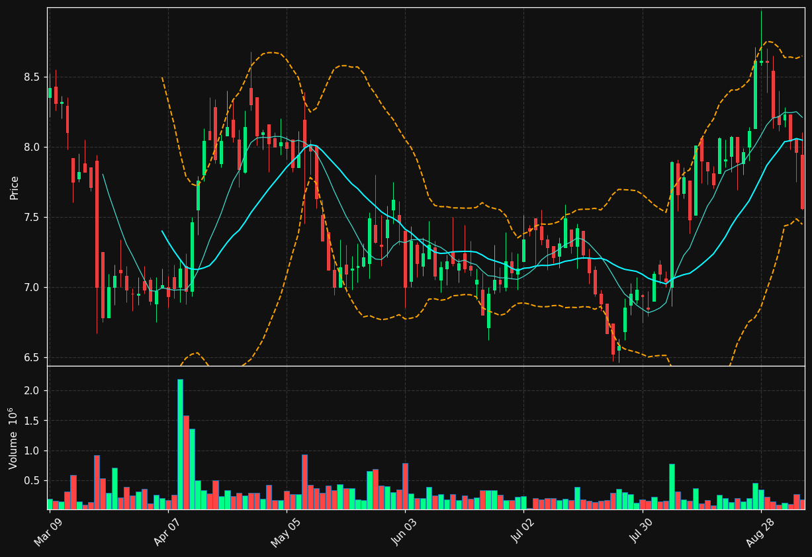The height and width of the screenshot is (557, 812).
Task: Click the 'Jul 30' date label
Action: pos(642,531)
